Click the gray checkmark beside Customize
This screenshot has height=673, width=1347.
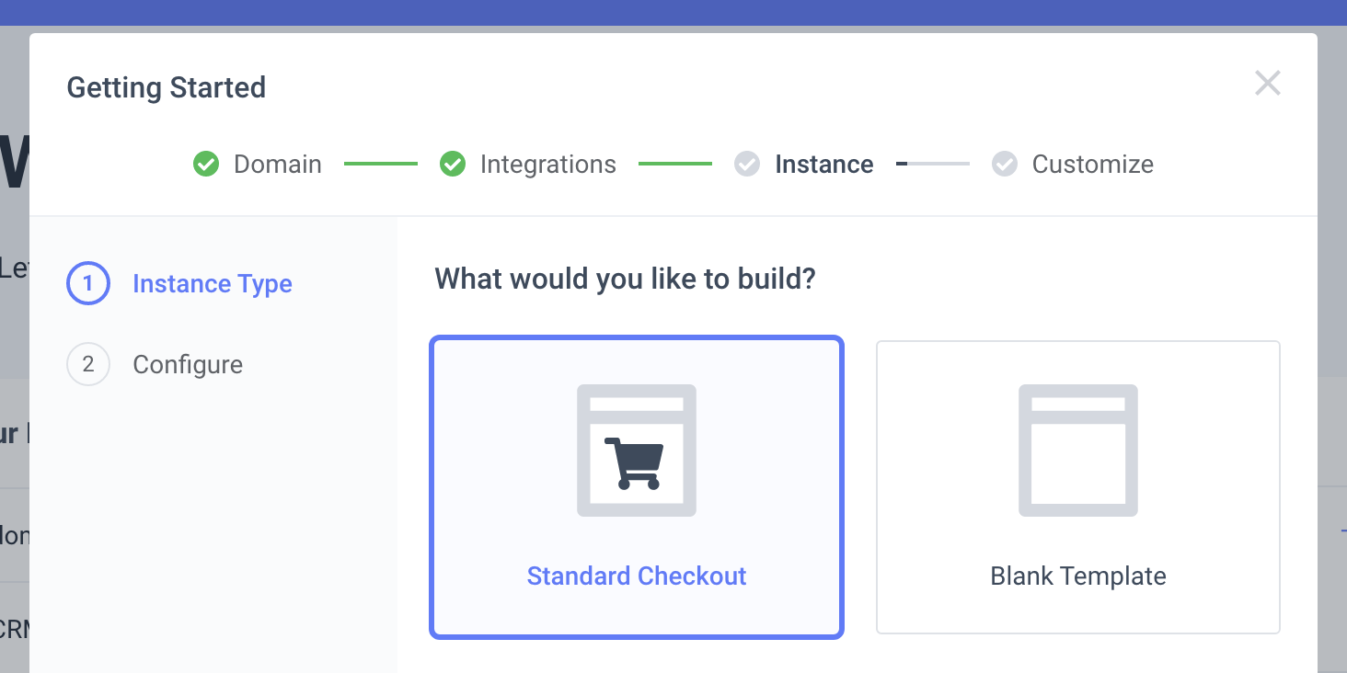1005,165
